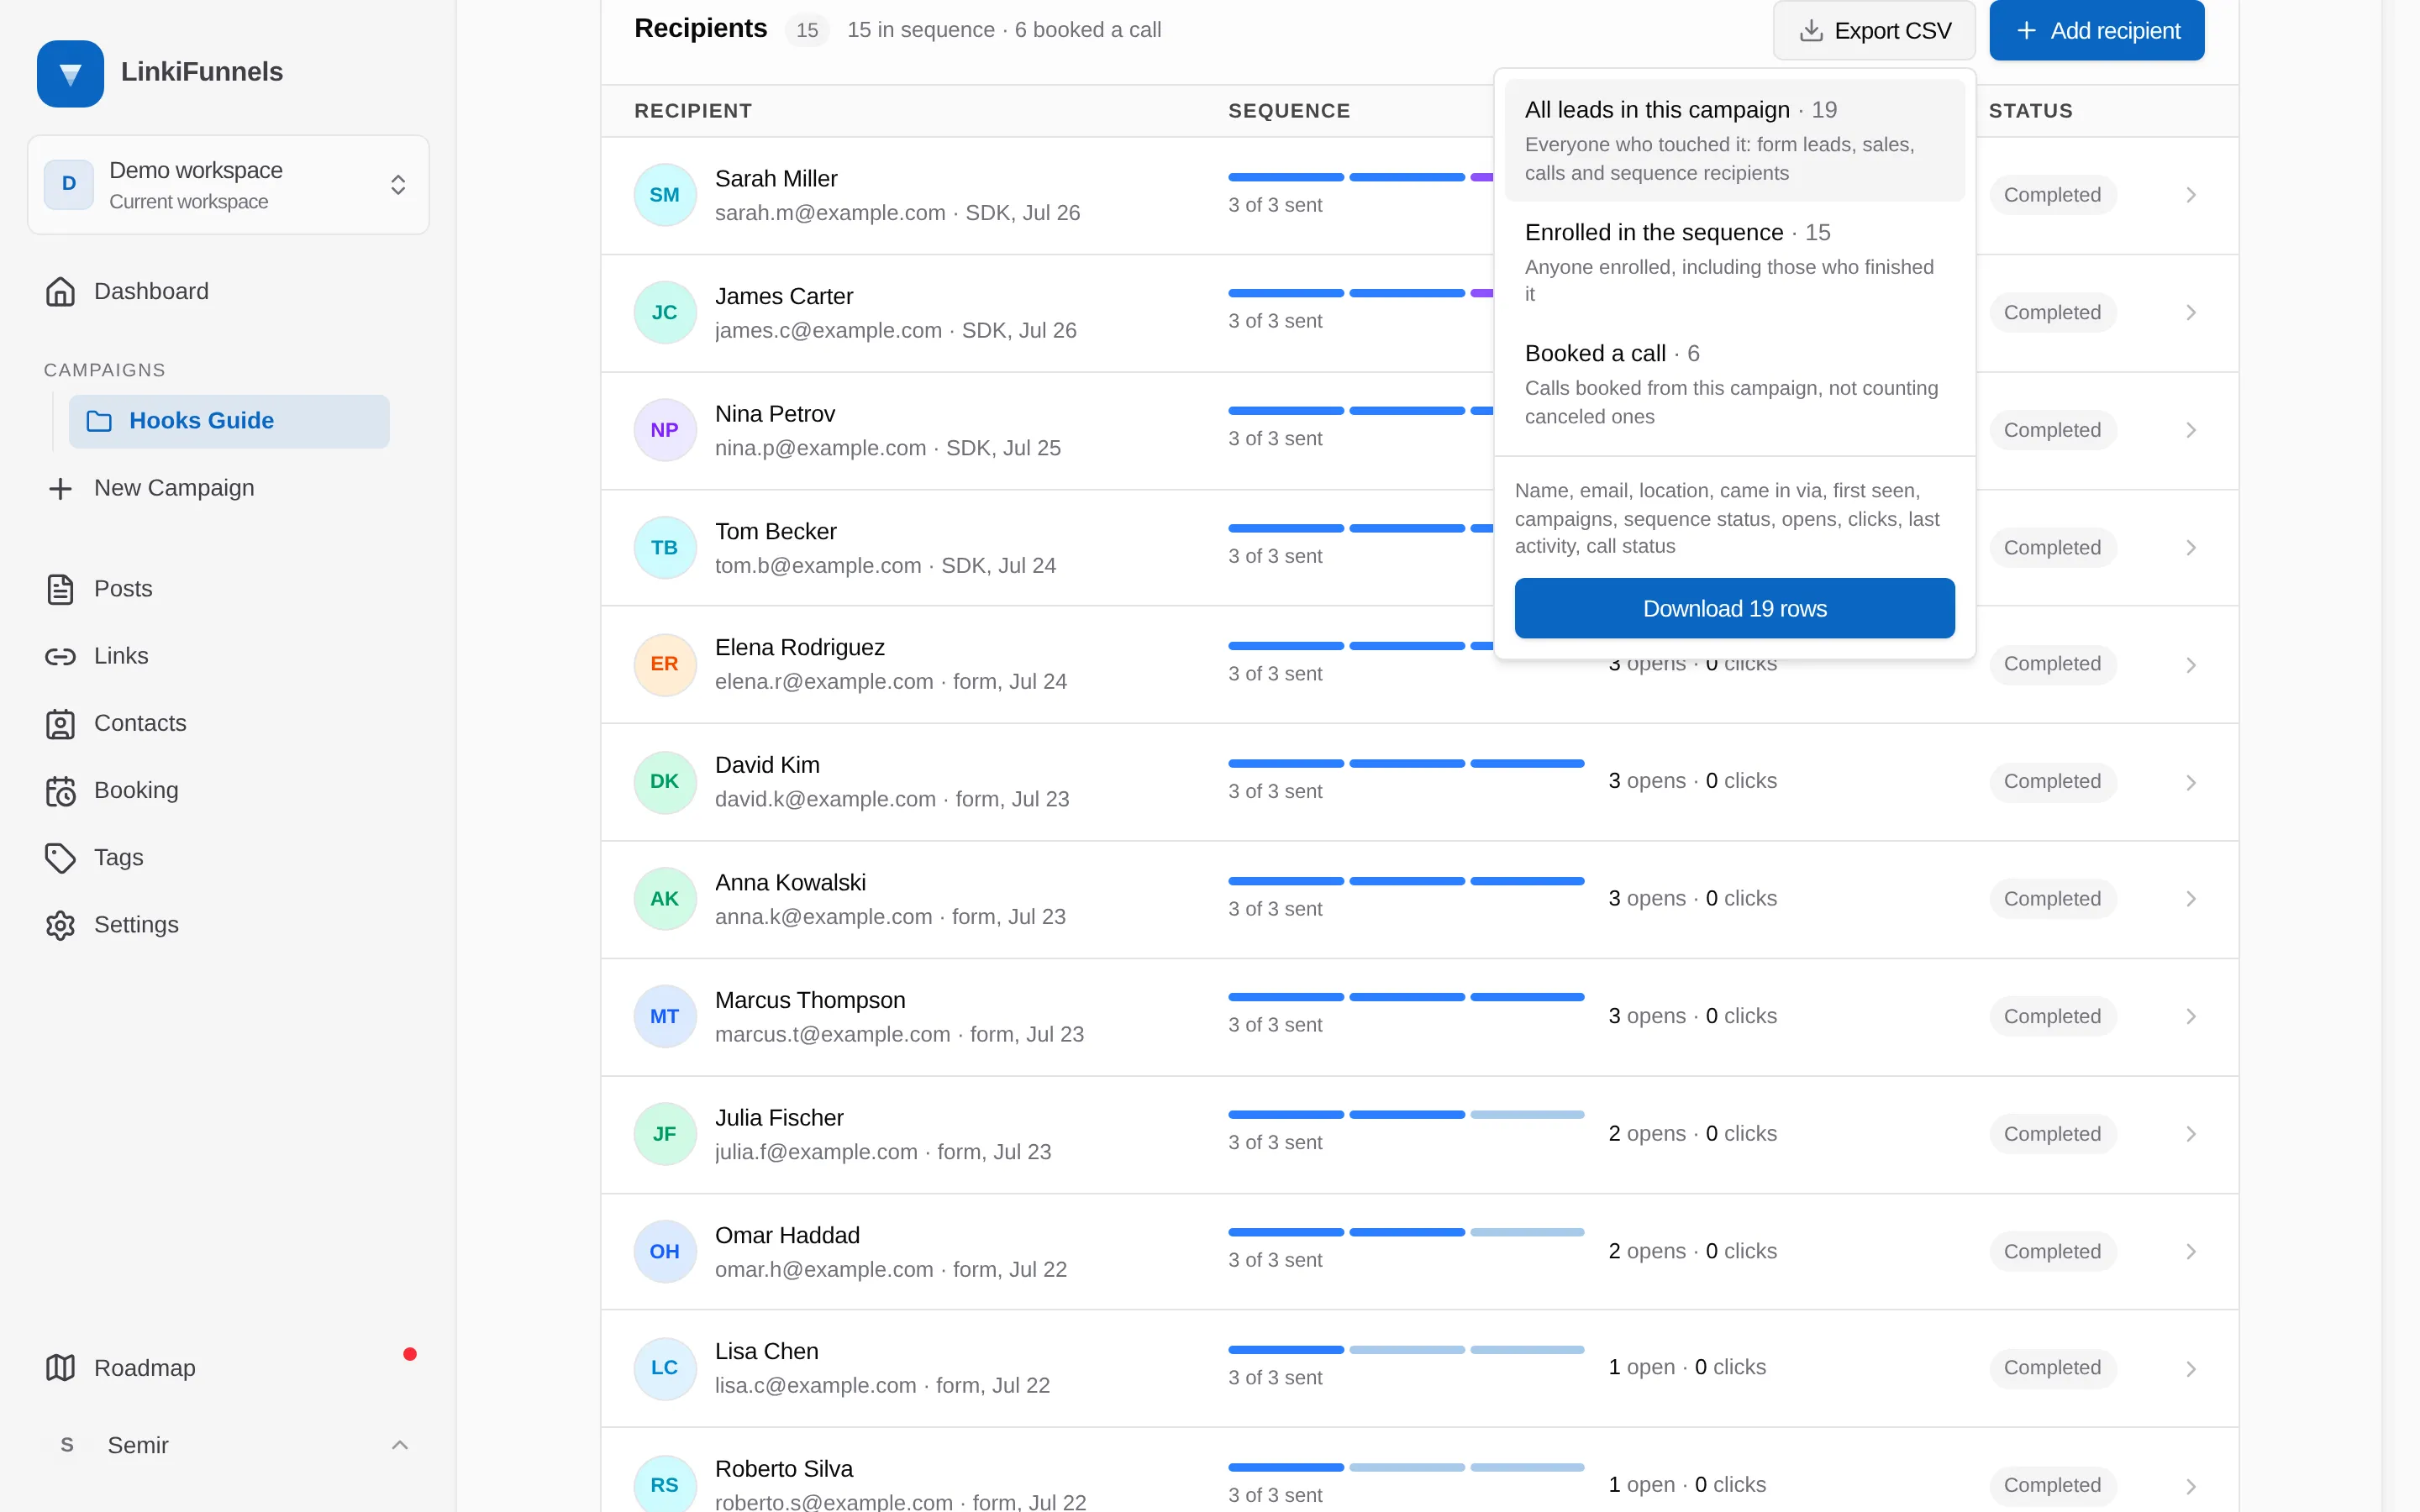2420x1512 pixels.
Task: Click the Add recipient button
Action: pyautogui.click(x=2097, y=31)
